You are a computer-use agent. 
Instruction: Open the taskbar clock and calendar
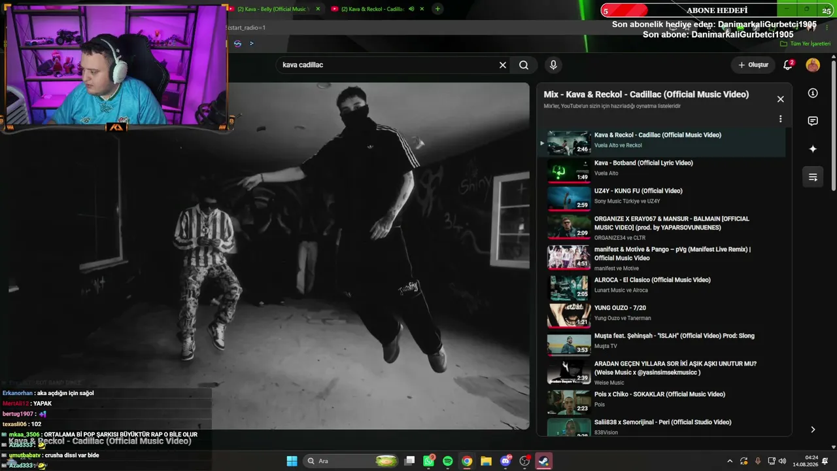pyautogui.click(x=805, y=461)
